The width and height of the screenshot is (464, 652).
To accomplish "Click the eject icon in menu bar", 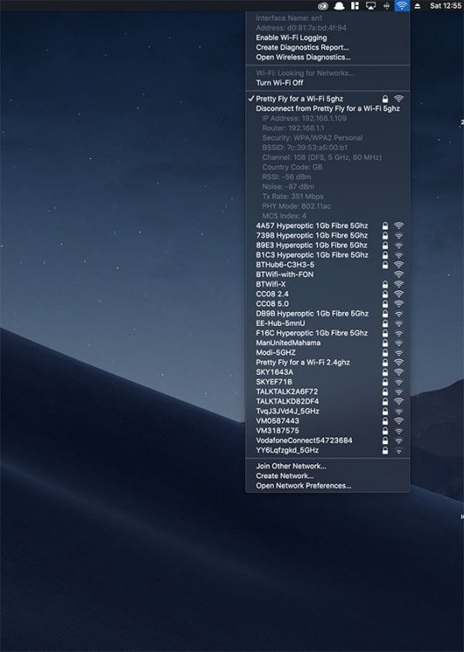I will point(418,6).
